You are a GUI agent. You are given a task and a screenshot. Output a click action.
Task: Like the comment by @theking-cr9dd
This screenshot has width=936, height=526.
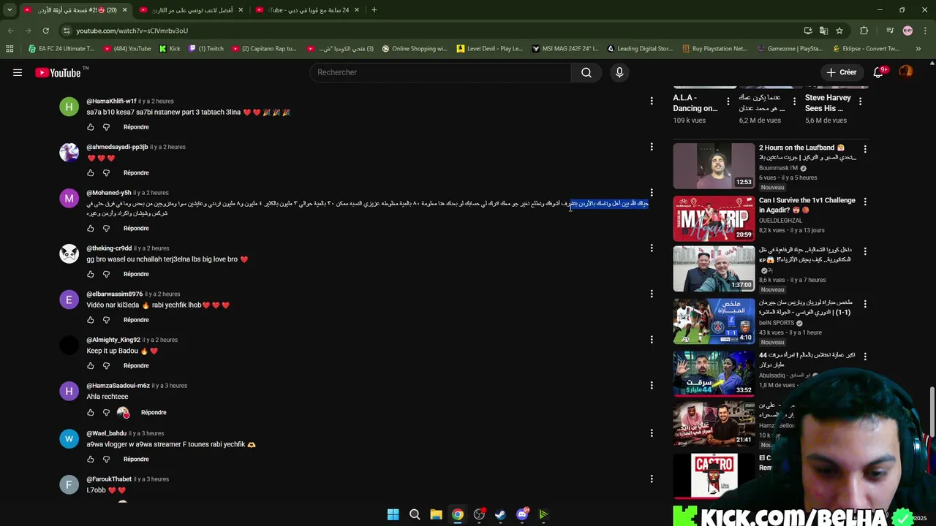point(91,274)
